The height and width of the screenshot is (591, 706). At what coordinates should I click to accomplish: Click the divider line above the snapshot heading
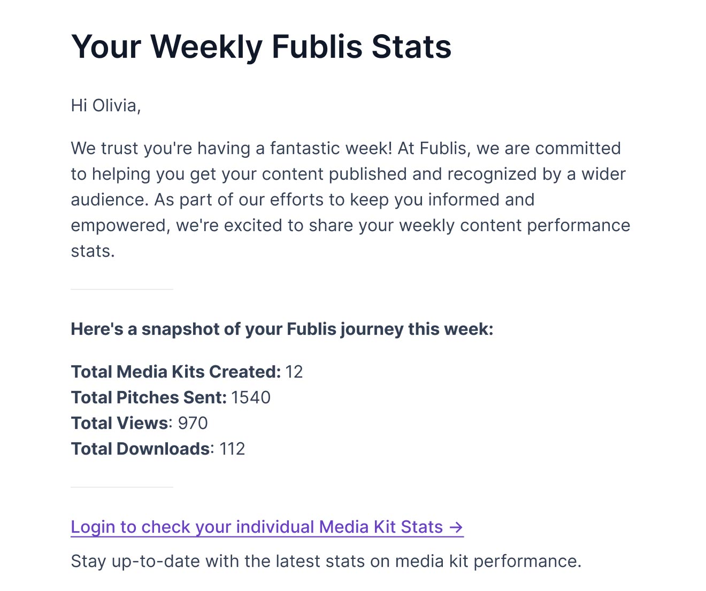pos(122,289)
